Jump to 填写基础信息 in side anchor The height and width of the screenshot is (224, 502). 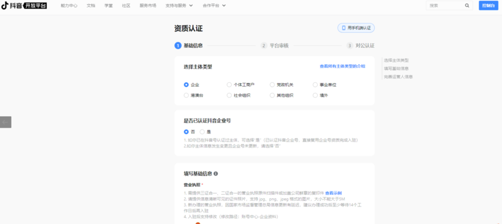coord(396,68)
